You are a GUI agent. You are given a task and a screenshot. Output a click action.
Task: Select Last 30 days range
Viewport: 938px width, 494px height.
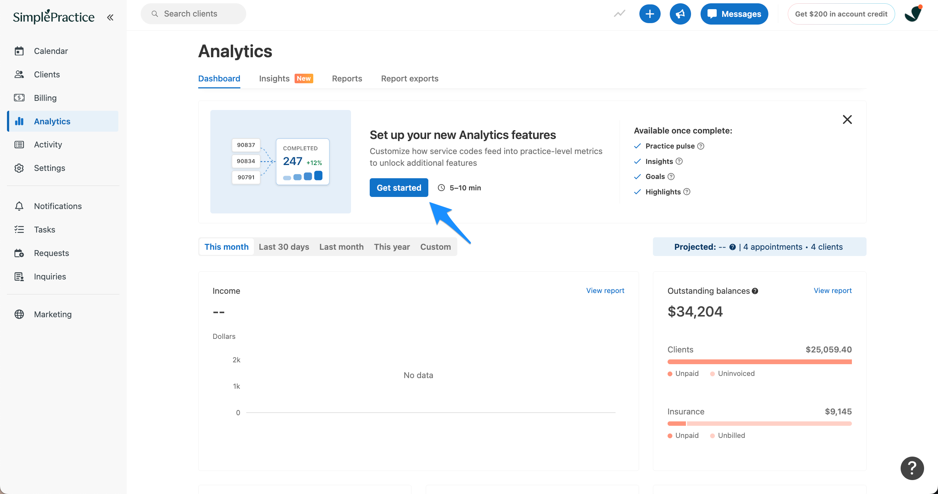click(x=284, y=247)
